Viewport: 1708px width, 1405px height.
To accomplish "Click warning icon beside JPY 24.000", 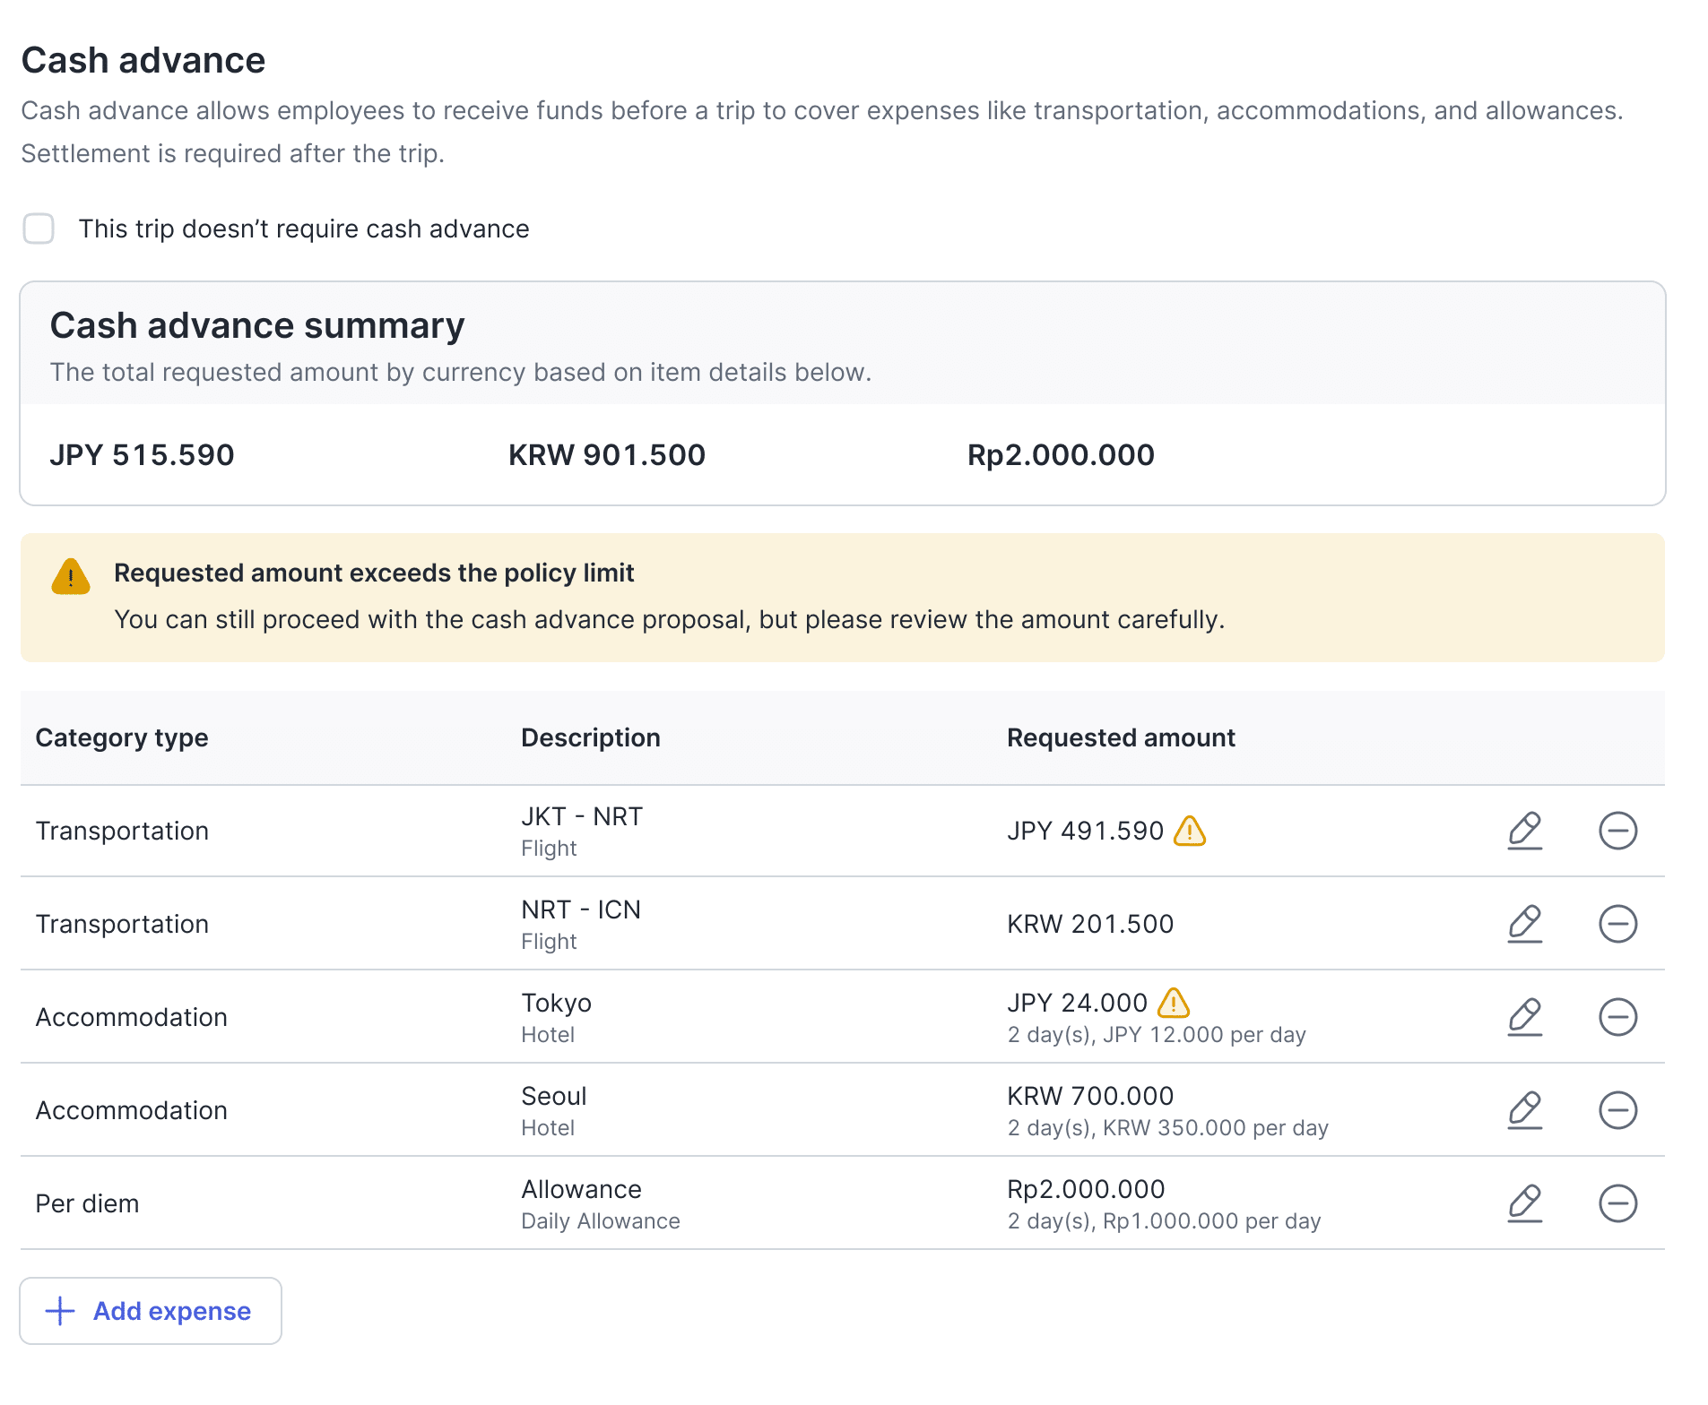I will click(1174, 1003).
